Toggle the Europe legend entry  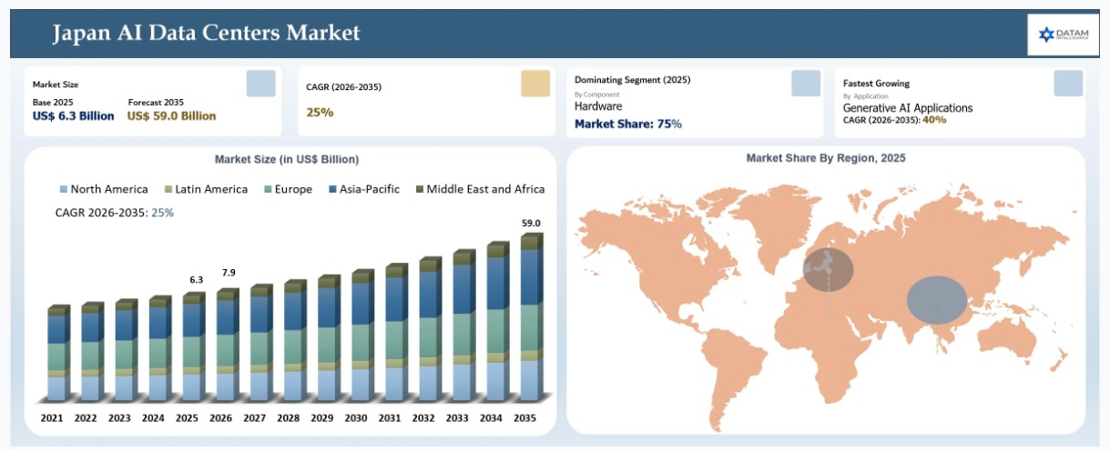click(x=288, y=189)
